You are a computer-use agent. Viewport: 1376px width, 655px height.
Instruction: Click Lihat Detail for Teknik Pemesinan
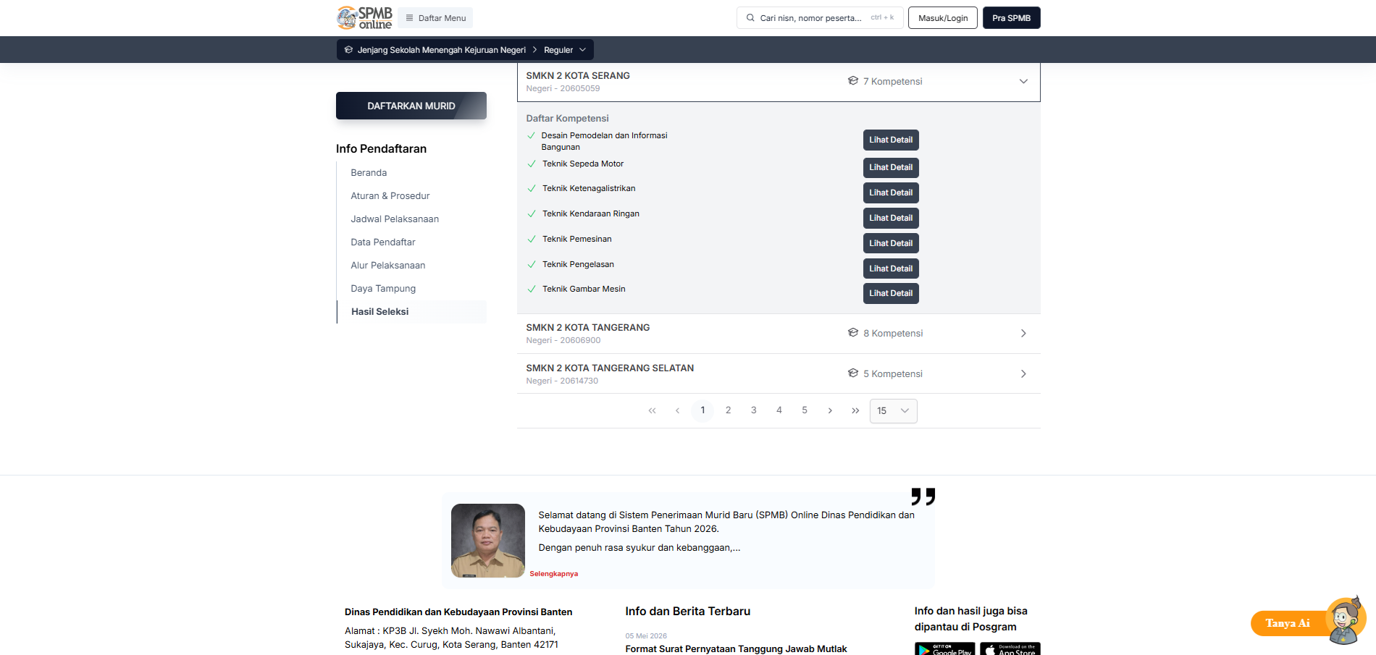pyautogui.click(x=891, y=243)
